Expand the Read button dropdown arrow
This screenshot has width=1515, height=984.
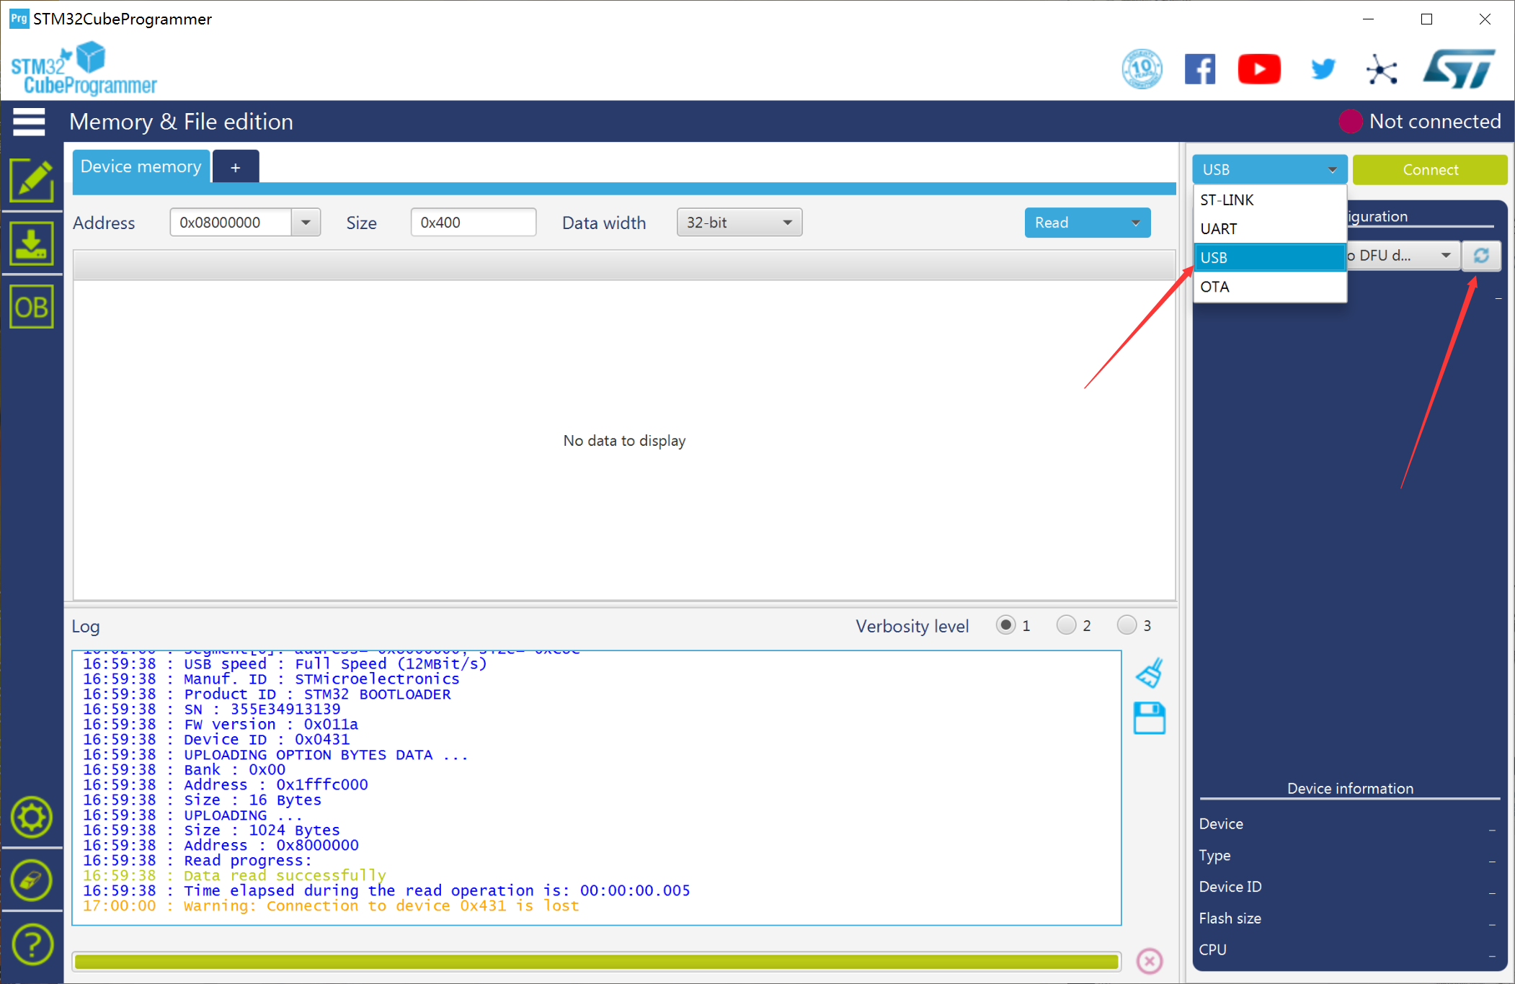[1136, 223]
